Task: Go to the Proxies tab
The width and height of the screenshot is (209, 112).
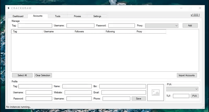Action: pos(77,16)
